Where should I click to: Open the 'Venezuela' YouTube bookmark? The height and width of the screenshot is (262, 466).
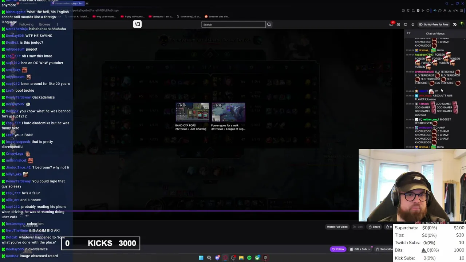click(x=160, y=16)
